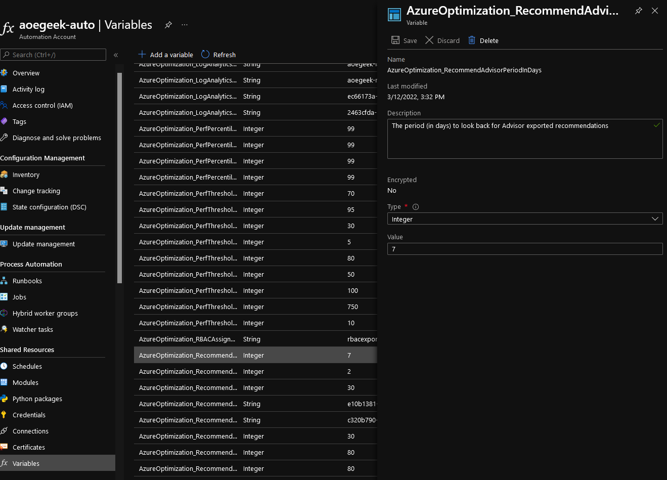Click the Hybrid worker groups icon
Screen dimensions: 667x480
coord(4,313)
